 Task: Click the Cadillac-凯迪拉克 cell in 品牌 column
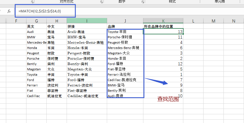tap(125, 80)
